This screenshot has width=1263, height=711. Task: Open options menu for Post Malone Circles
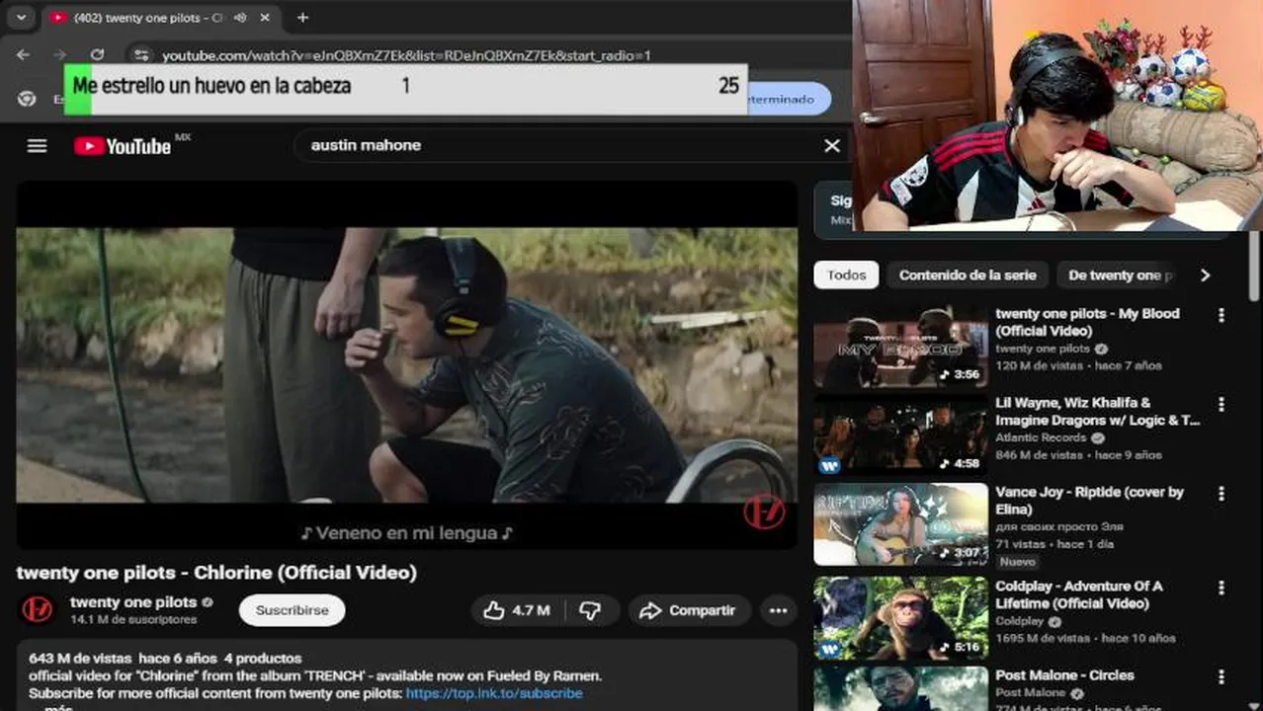click(x=1221, y=676)
